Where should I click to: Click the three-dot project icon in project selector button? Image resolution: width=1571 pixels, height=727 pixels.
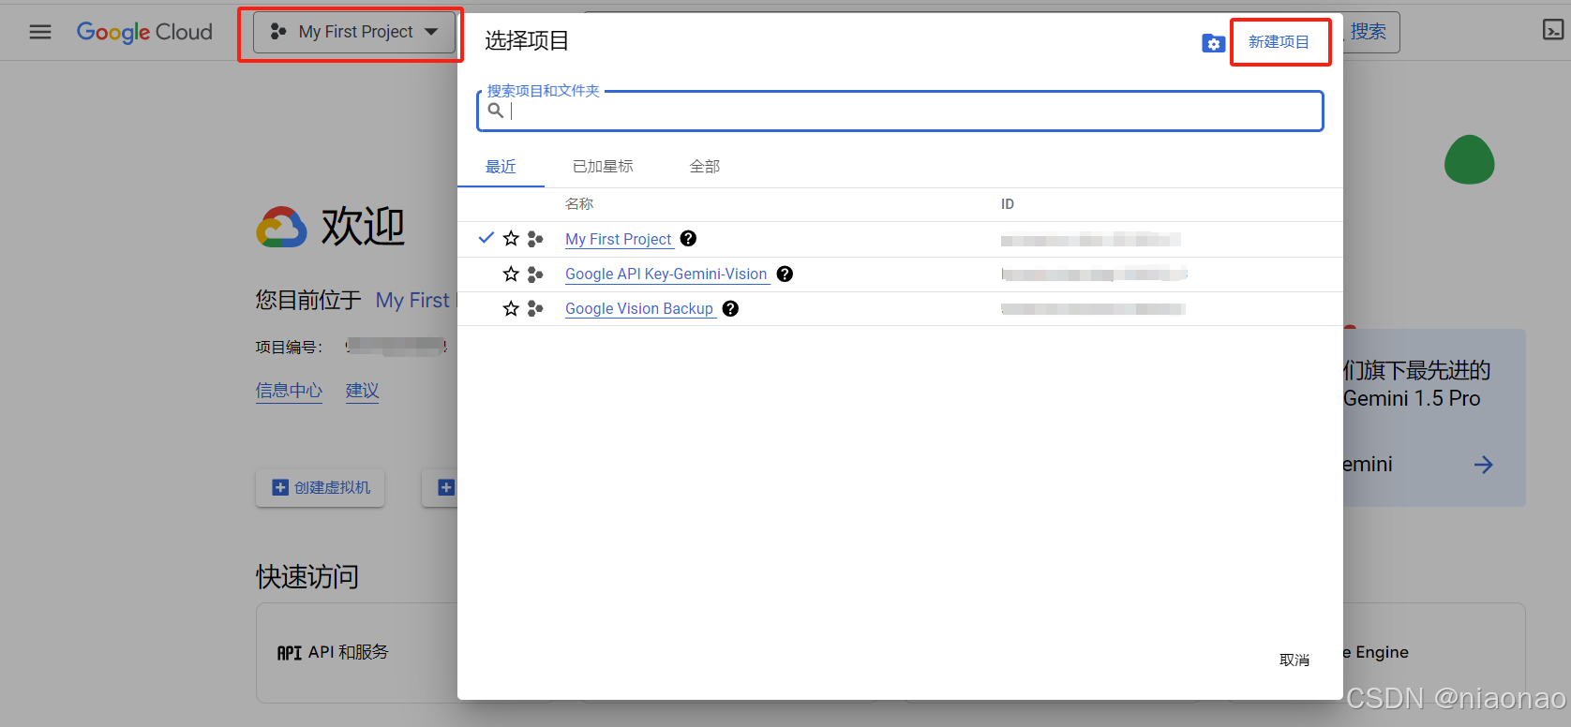click(x=278, y=32)
